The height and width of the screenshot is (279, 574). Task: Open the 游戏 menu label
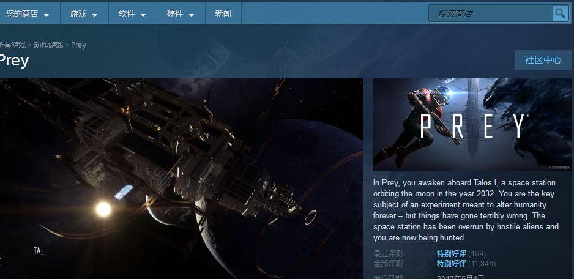pos(78,13)
